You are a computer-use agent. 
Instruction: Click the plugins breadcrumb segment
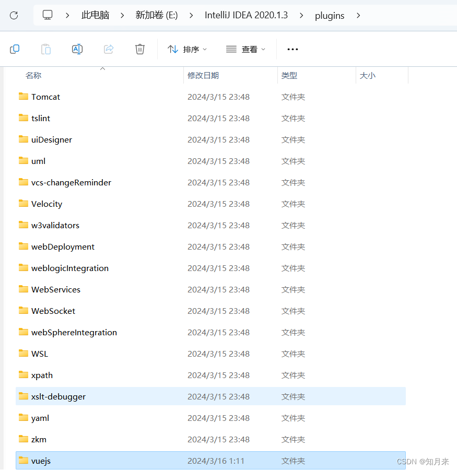click(330, 16)
